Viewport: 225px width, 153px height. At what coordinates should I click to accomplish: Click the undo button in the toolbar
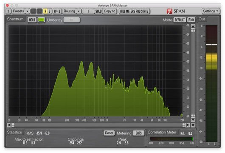pos(34,11)
